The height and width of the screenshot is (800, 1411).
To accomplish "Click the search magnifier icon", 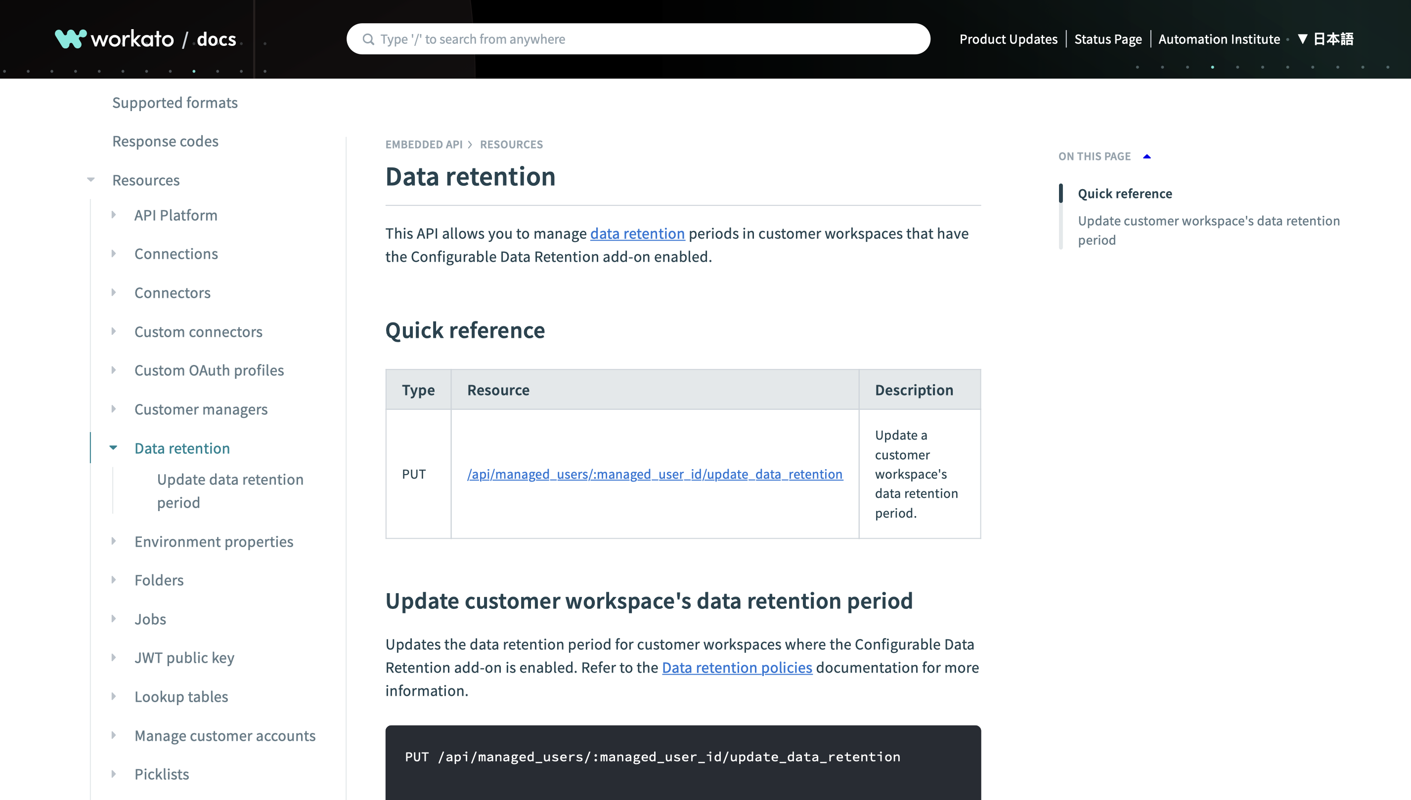I will pyautogui.click(x=368, y=39).
